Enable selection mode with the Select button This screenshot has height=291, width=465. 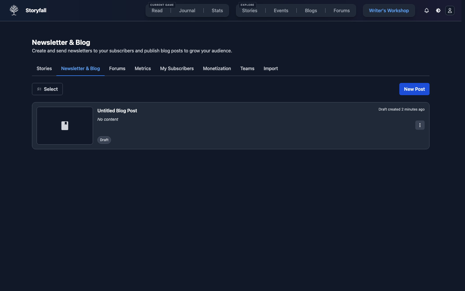point(47,89)
